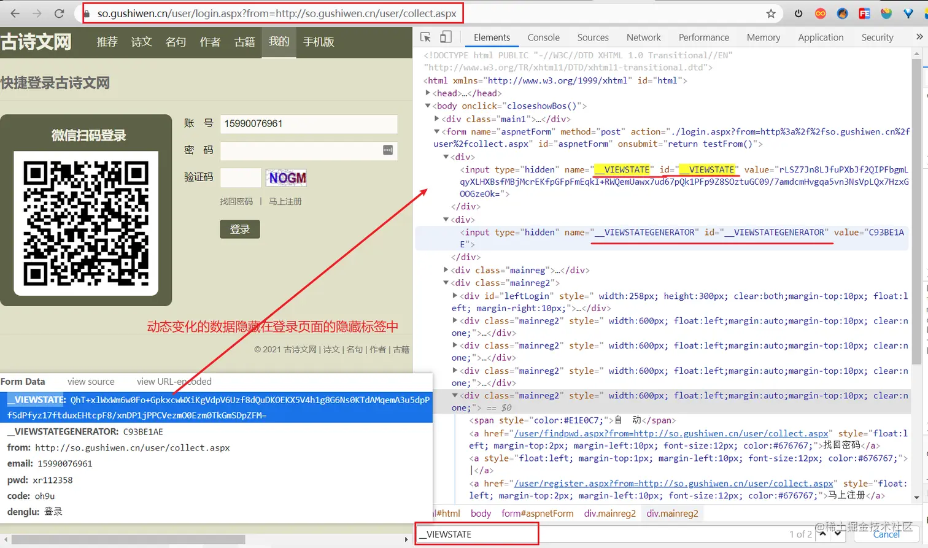
Task: Expand the head element in the DOM tree
Action: [x=428, y=93]
